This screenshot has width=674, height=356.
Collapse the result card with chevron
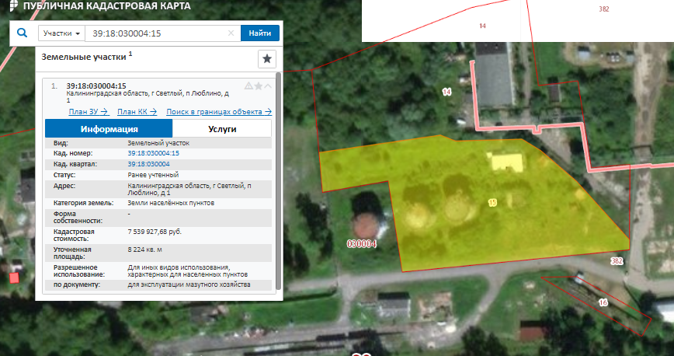point(268,86)
